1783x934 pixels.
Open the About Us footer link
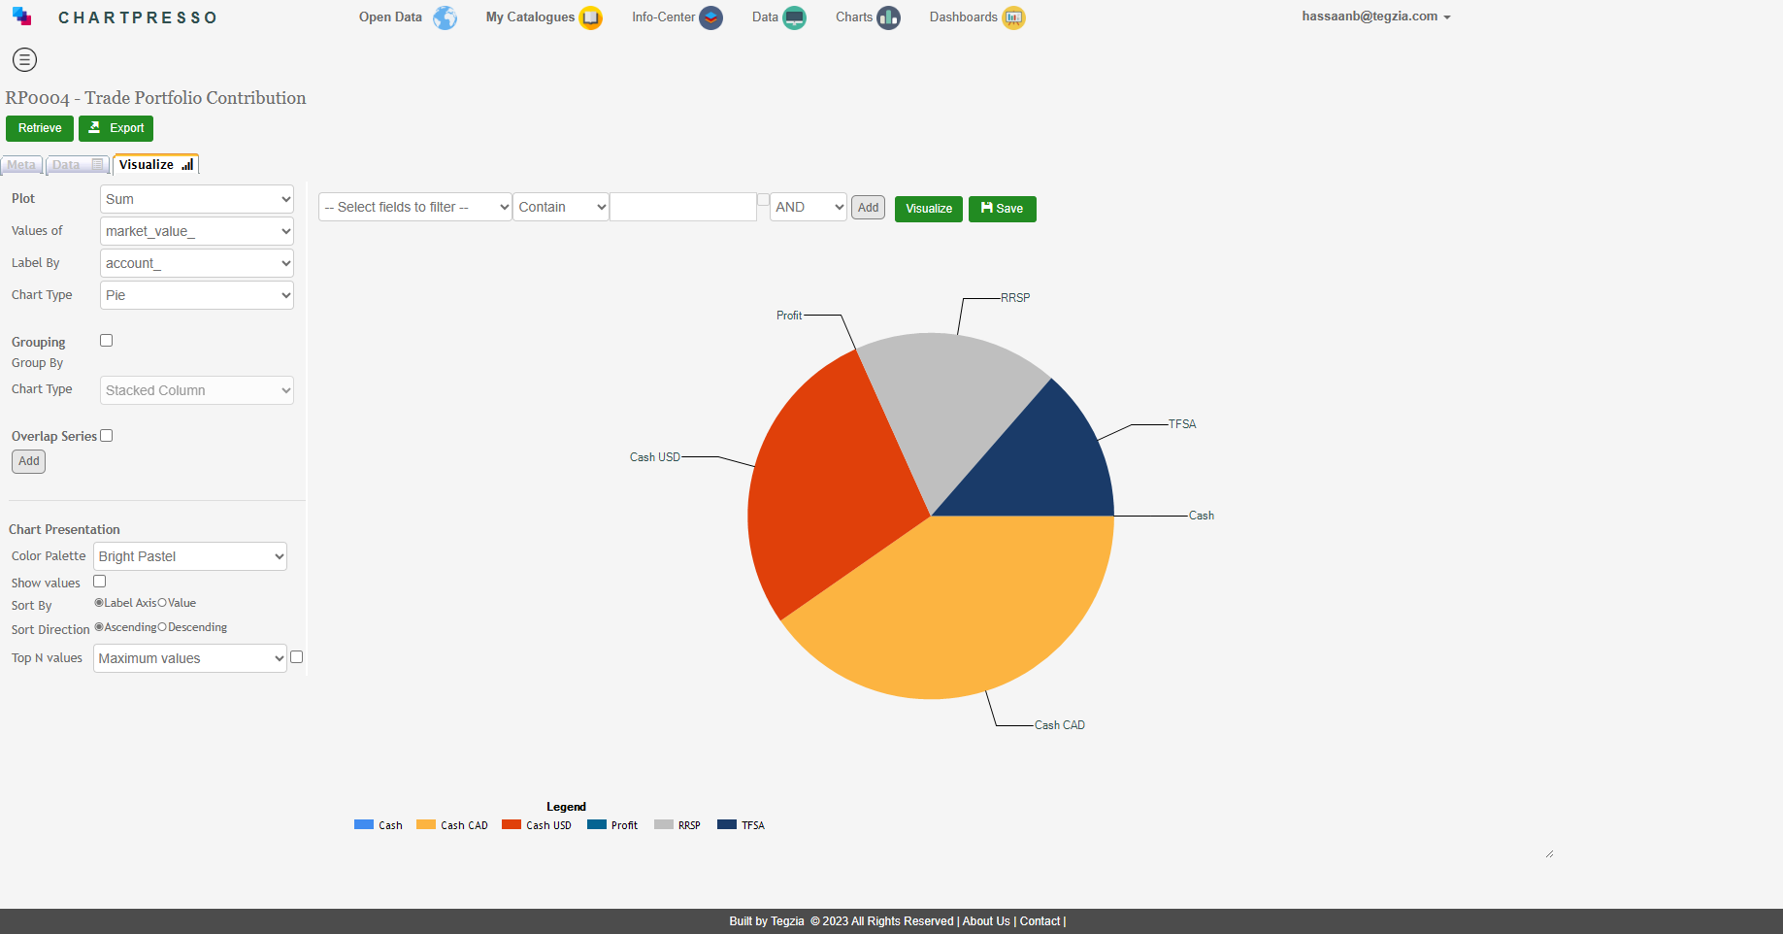tap(986, 921)
